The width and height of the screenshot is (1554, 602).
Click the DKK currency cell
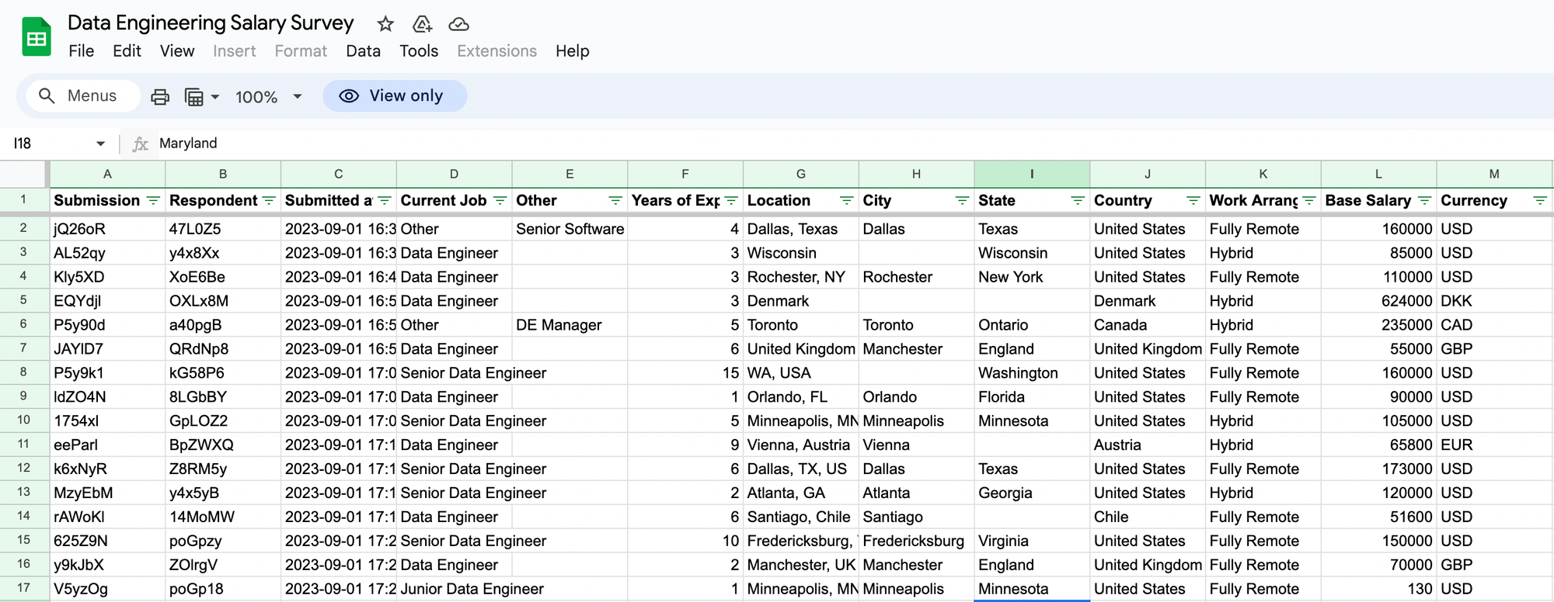(x=1494, y=301)
